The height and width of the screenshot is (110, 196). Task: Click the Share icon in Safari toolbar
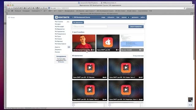coord(21,8)
